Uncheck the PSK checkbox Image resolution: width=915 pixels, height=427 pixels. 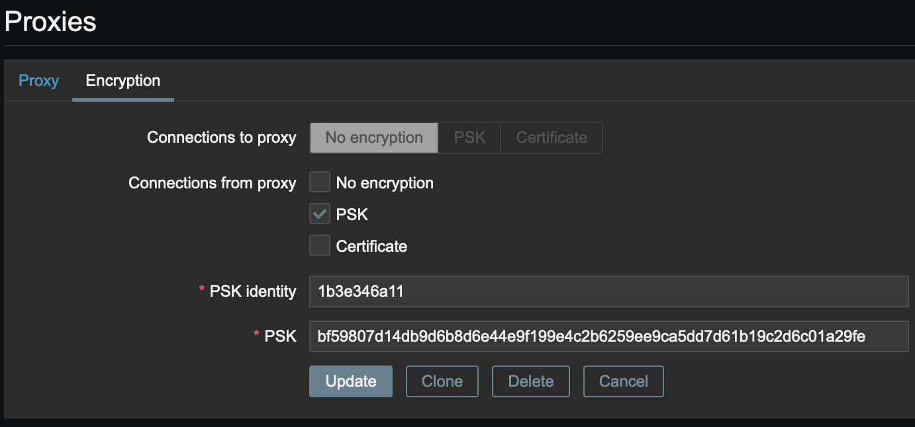pos(320,214)
